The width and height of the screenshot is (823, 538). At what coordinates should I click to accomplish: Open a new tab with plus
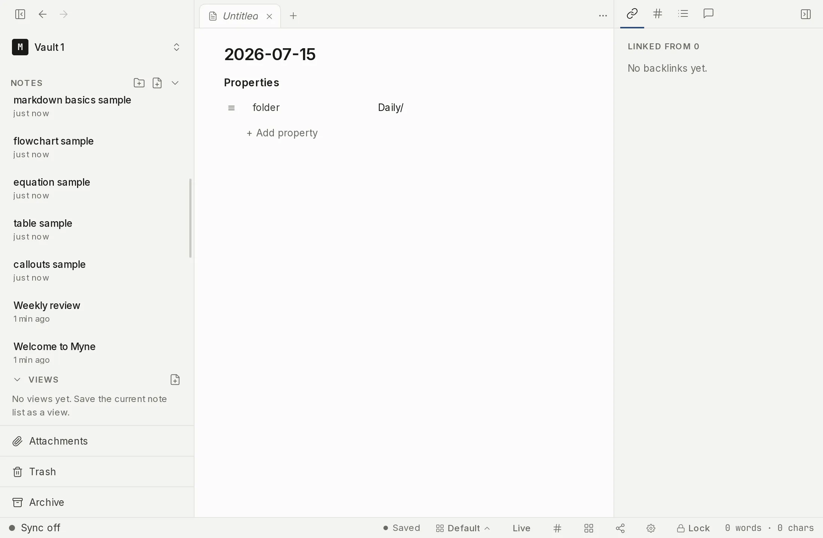click(x=293, y=16)
